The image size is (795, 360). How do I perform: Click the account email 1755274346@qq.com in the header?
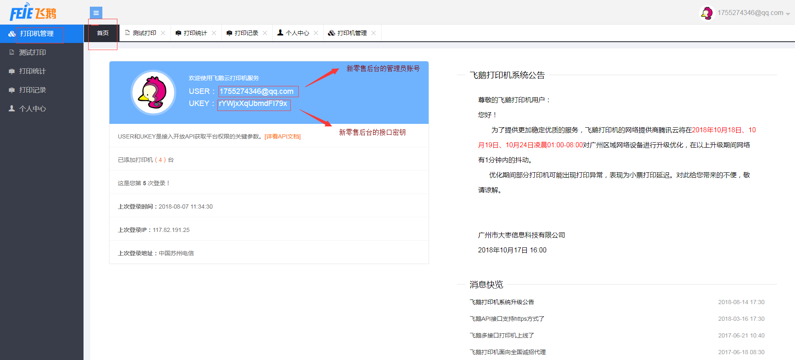click(x=750, y=13)
